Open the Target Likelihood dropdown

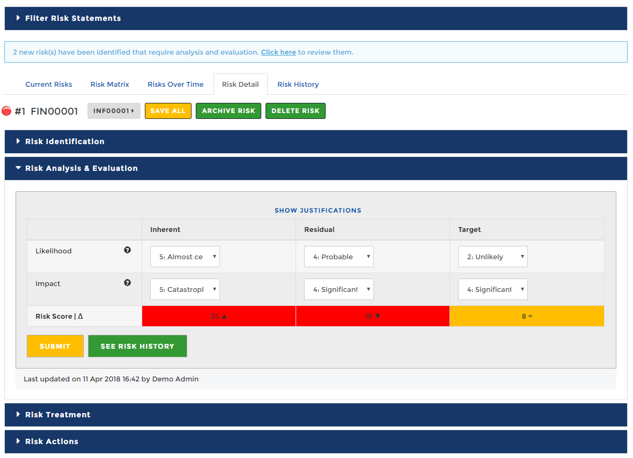pyautogui.click(x=492, y=257)
